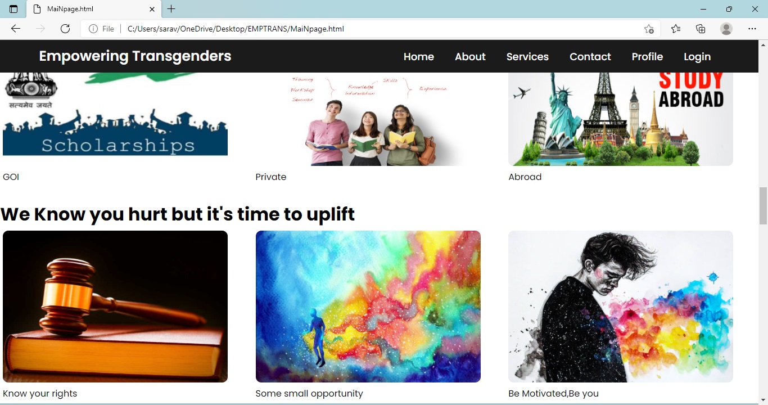Go to the Home navigation link
Viewport: 768px width, 405px height.
[419, 56]
